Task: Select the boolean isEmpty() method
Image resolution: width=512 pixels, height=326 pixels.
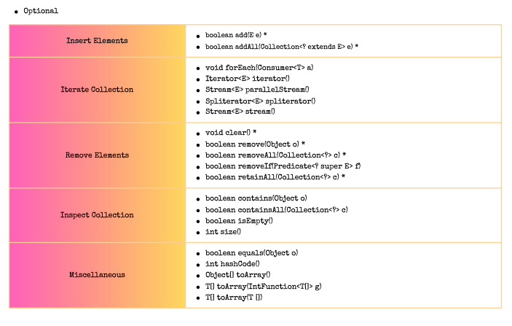Action: (239, 221)
